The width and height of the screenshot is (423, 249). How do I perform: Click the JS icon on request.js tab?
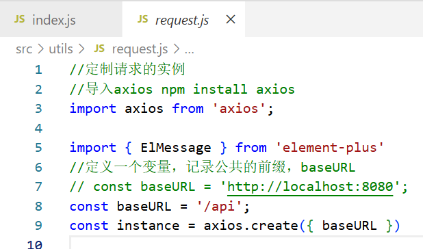(142, 19)
